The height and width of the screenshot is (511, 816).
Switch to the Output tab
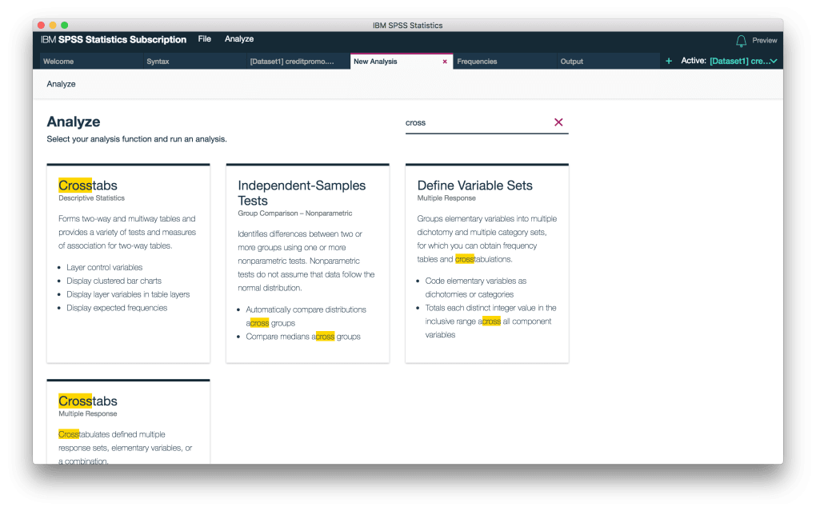click(608, 62)
